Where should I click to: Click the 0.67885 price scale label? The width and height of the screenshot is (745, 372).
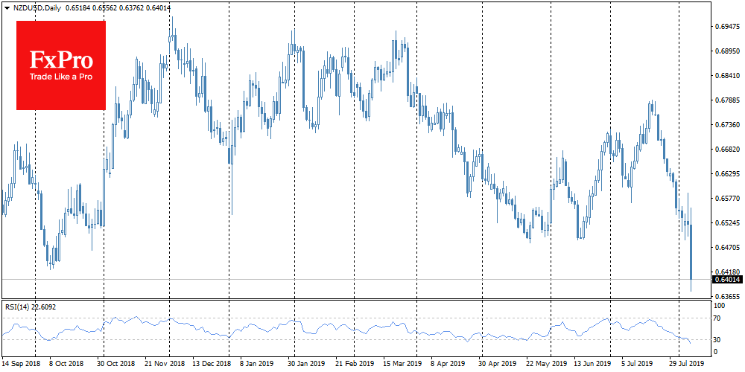[726, 100]
